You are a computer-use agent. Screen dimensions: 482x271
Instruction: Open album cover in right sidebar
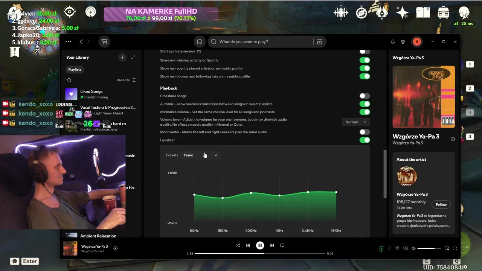(424, 97)
